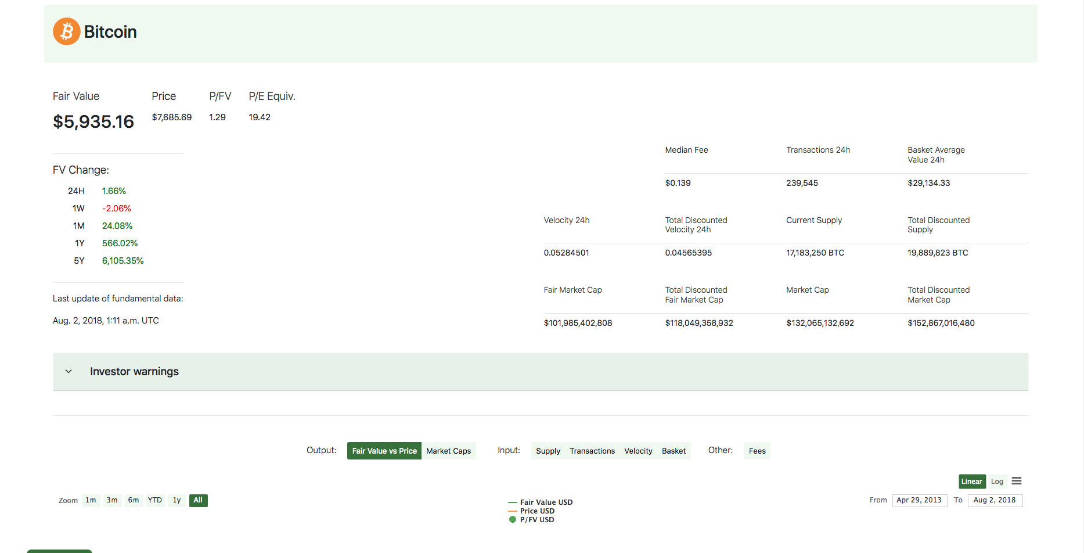Viewport: 1084px width, 553px height.
Task: Click discounted fair cap $118,049,358,932
Action: point(700,323)
